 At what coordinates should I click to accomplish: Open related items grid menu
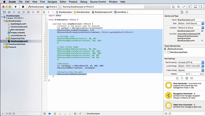click(44, 12)
